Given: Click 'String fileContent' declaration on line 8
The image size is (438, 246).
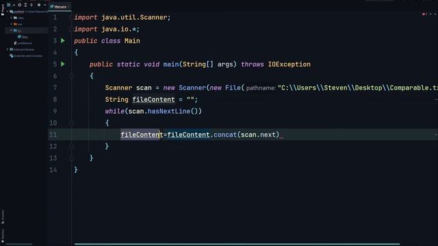Looking at the screenshot, I should click(x=140, y=99).
